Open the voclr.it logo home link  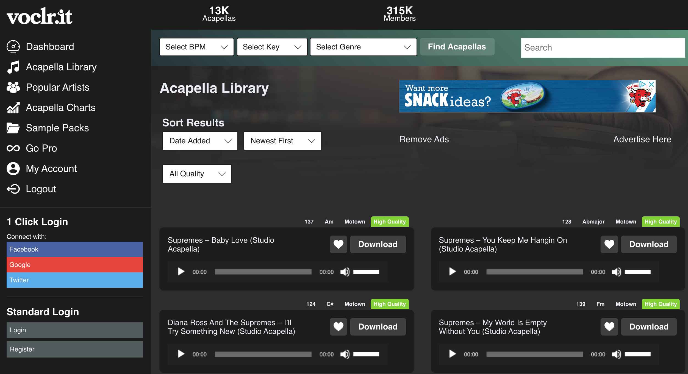[x=40, y=16]
